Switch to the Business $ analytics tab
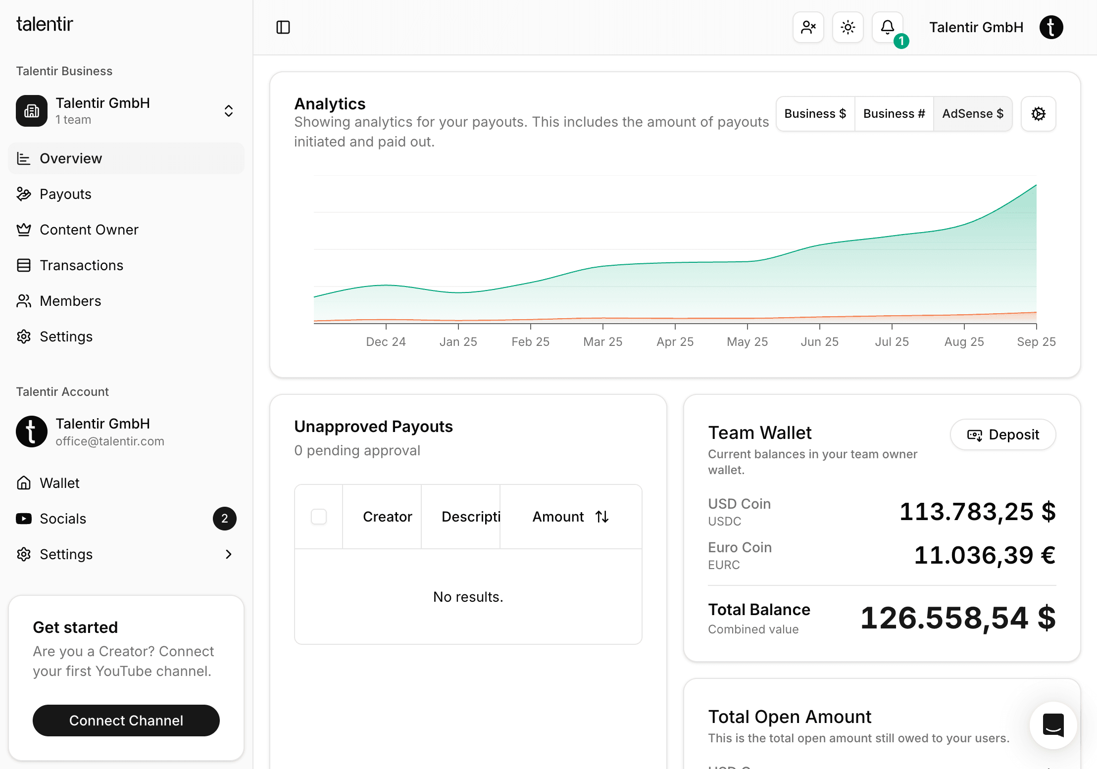1097x769 pixels. (x=815, y=113)
